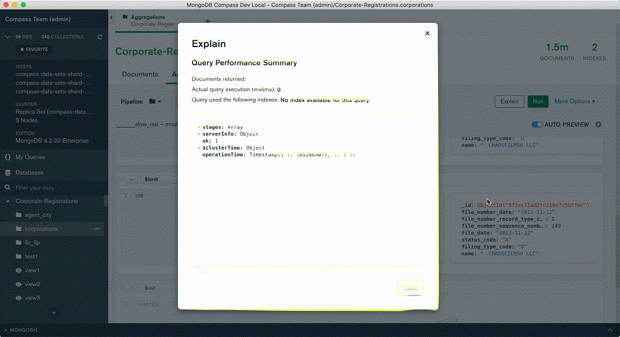
Task: Click the 3 Nodes cluster text
Action: click(26, 120)
